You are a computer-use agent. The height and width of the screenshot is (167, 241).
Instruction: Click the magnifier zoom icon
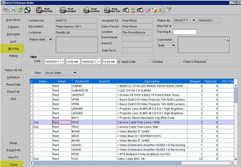pyautogui.click(x=27, y=10)
